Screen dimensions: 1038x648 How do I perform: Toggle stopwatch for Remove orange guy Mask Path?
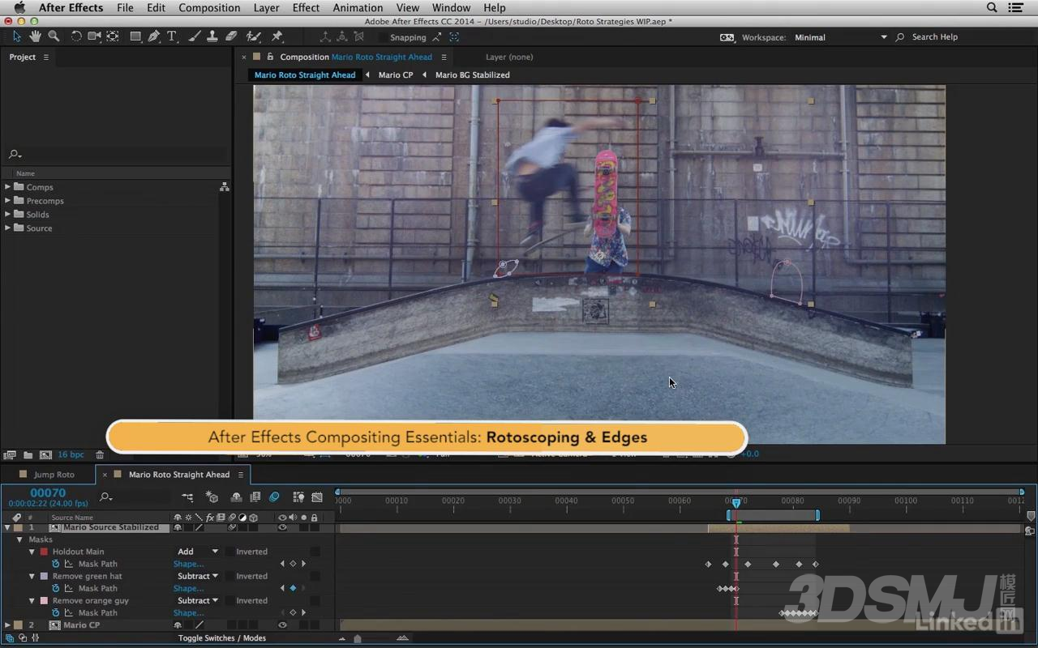56,612
